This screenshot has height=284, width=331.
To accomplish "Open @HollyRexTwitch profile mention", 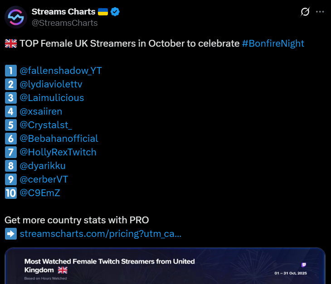I will click(x=58, y=152).
